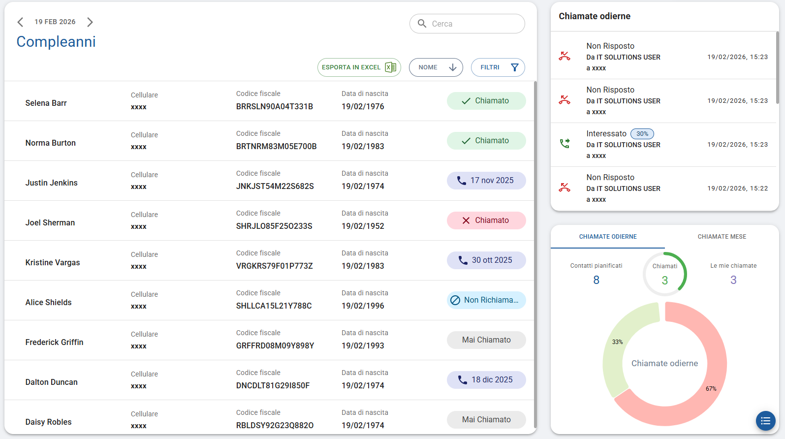
Task: Click the floating list menu button
Action: [x=765, y=421]
